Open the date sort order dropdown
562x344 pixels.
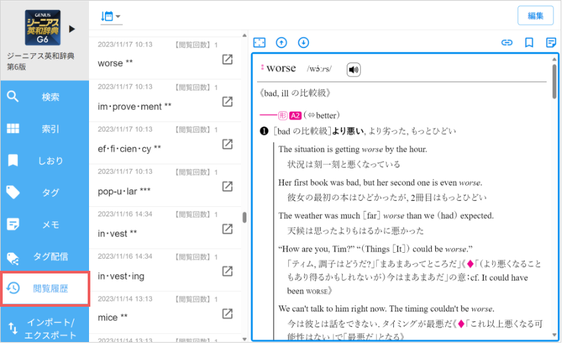tap(110, 16)
